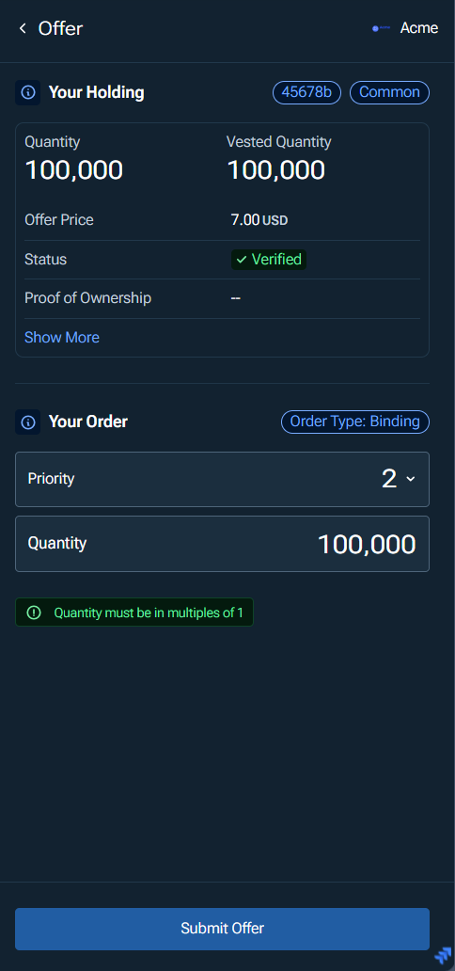Open the Priority dropdown chevron
The width and height of the screenshot is (455, 971).
pyautogui.click(x=409, y=479)
